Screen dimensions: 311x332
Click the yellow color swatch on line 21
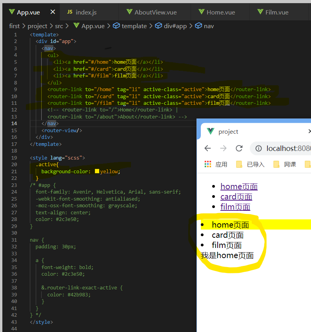(x=97, y=171)
